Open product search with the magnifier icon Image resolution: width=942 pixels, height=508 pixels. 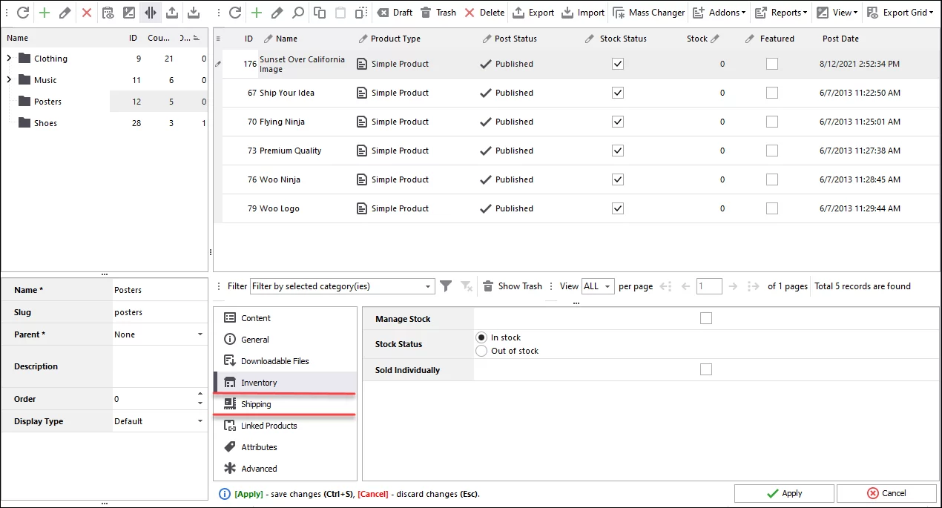[297, 12]
